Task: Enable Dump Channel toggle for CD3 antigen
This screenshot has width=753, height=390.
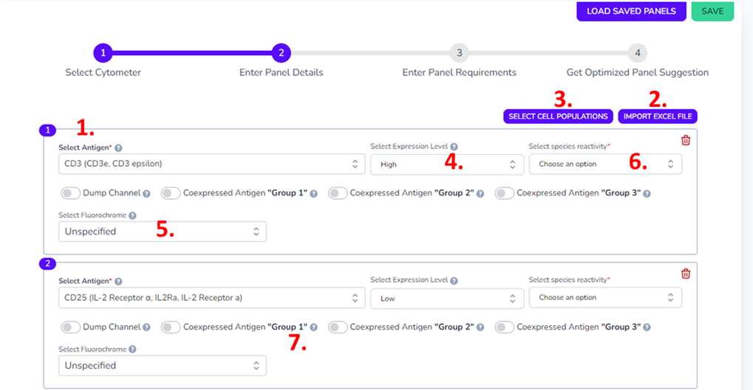Action: (x=71, y=193)
